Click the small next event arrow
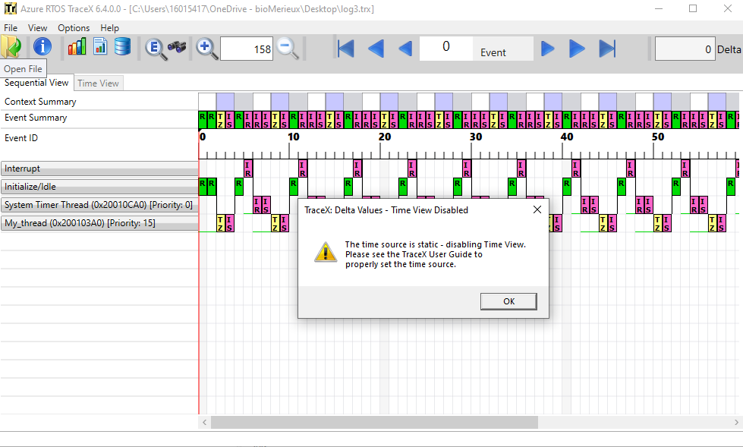This screenshot has width=743, height=447. 547,49
